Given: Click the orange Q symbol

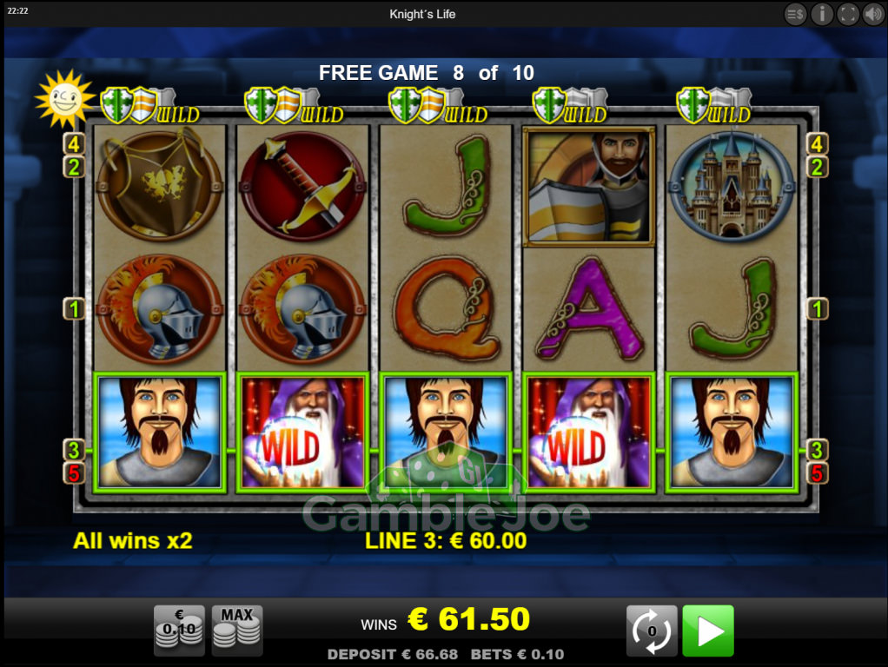Looking at the screenshot, I should [x=447, y=308].
